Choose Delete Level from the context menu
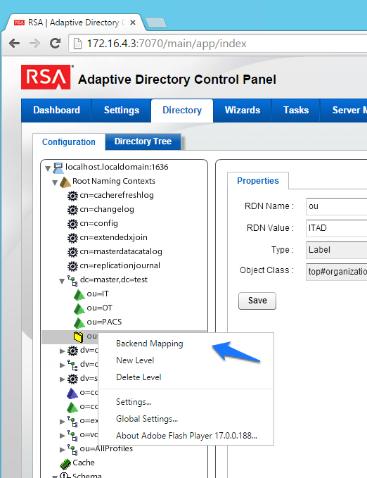The image size is (367, 478). click(139, 377)
